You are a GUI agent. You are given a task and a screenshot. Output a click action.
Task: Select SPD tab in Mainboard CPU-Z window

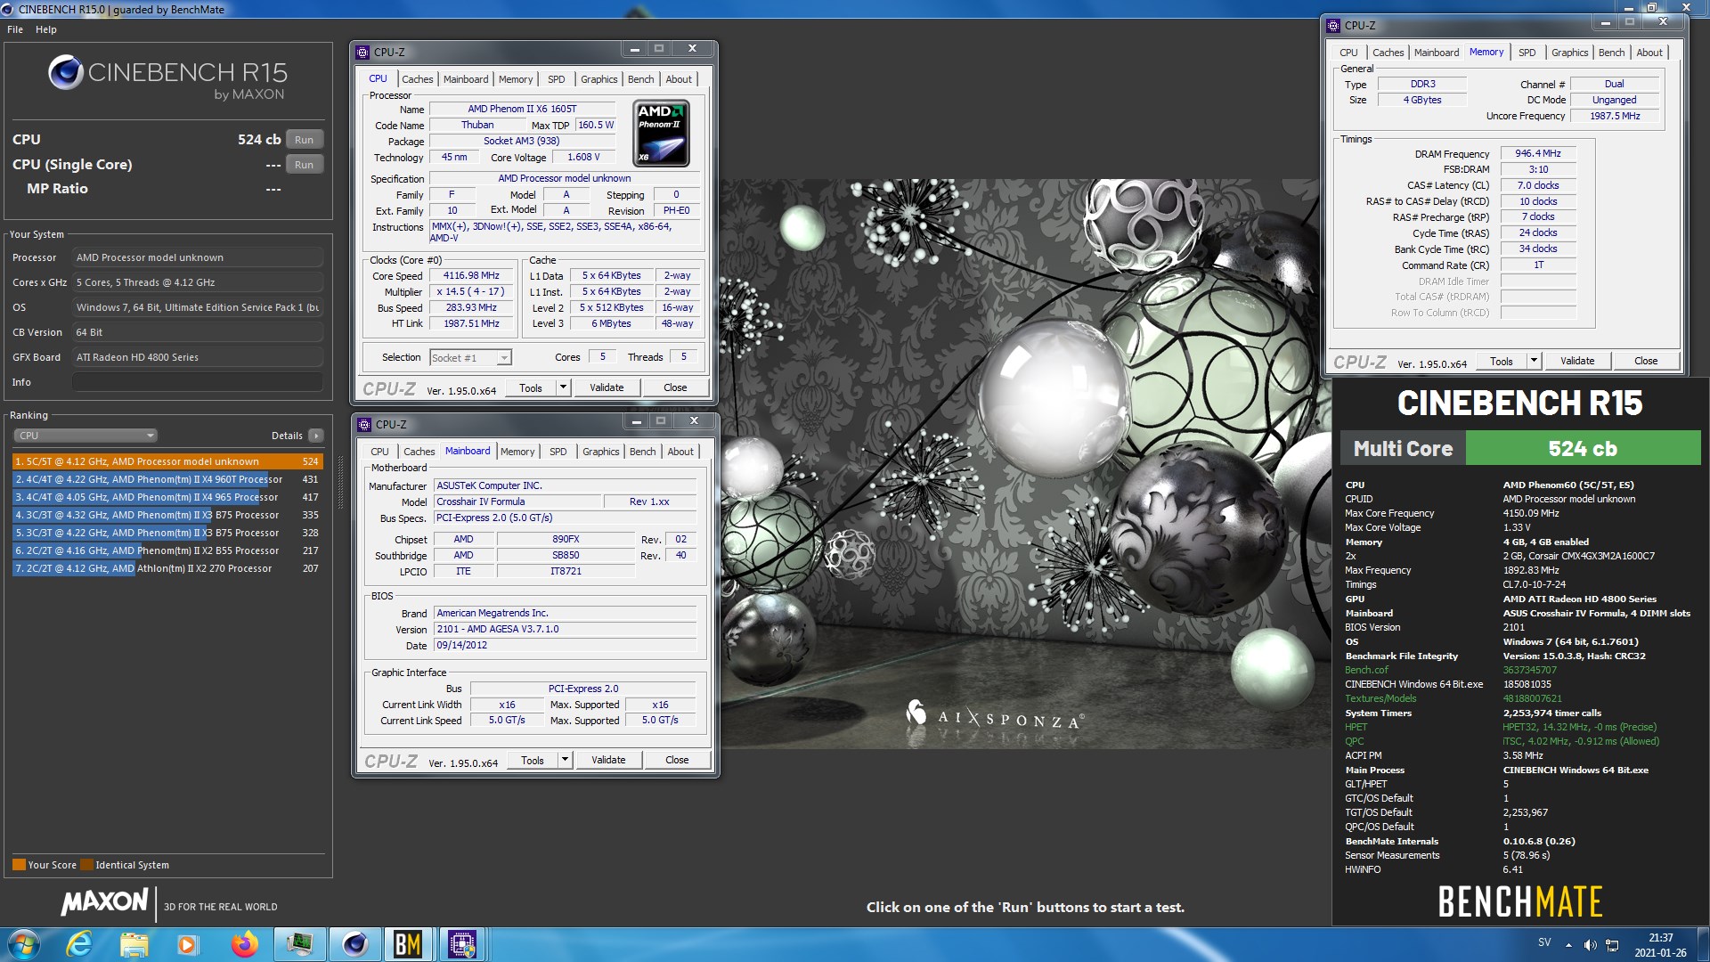pos(558,452)
